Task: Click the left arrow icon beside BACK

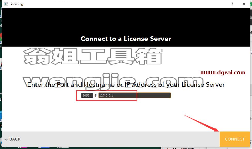Action: (x=7, y=139)
